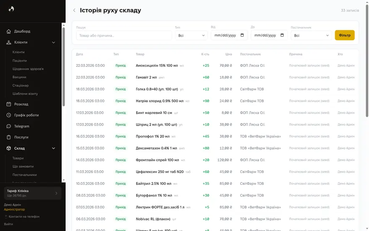Open Стаціонар submenu item

point(21,85)
